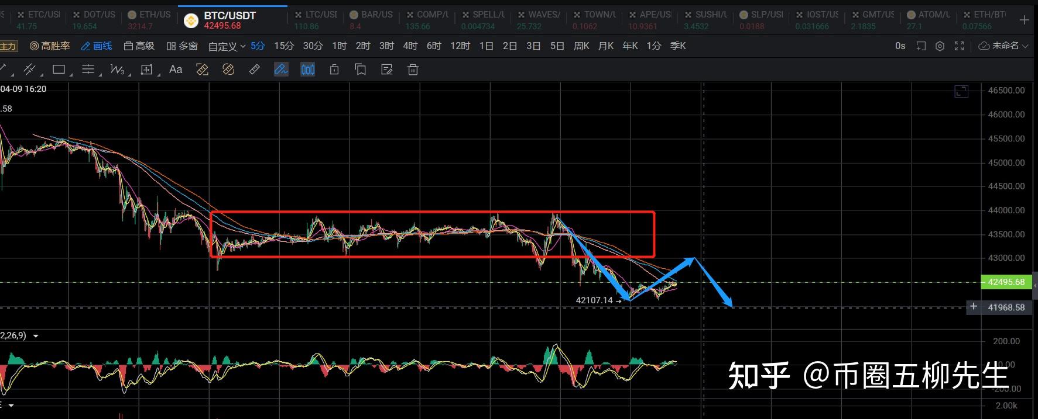Click the 高胜率 button
This screenshot has height=419, width=1038.
coord(50,46)
